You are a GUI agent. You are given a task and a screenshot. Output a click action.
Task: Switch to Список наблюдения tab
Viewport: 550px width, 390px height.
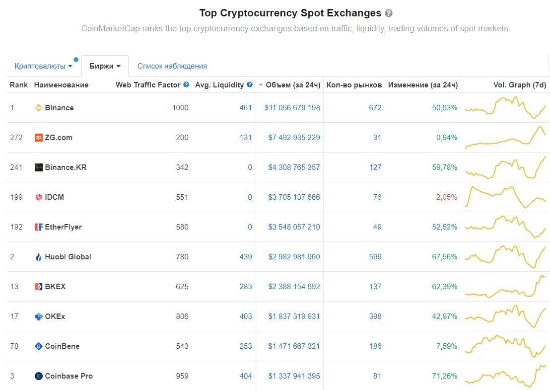coord(172,66)
